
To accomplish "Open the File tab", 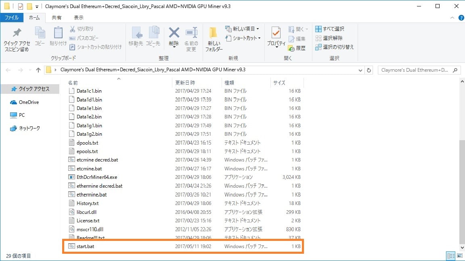I will pos(12,18).
